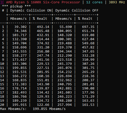Click value 219.370 in row 6

click(x=65, y=47)
